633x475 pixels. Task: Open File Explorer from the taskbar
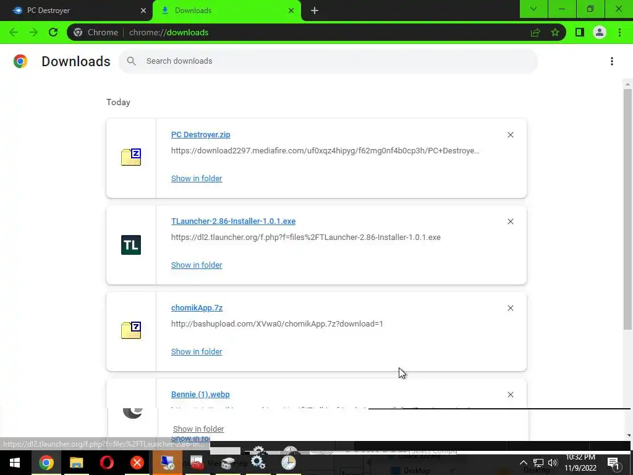click(76, 463)
